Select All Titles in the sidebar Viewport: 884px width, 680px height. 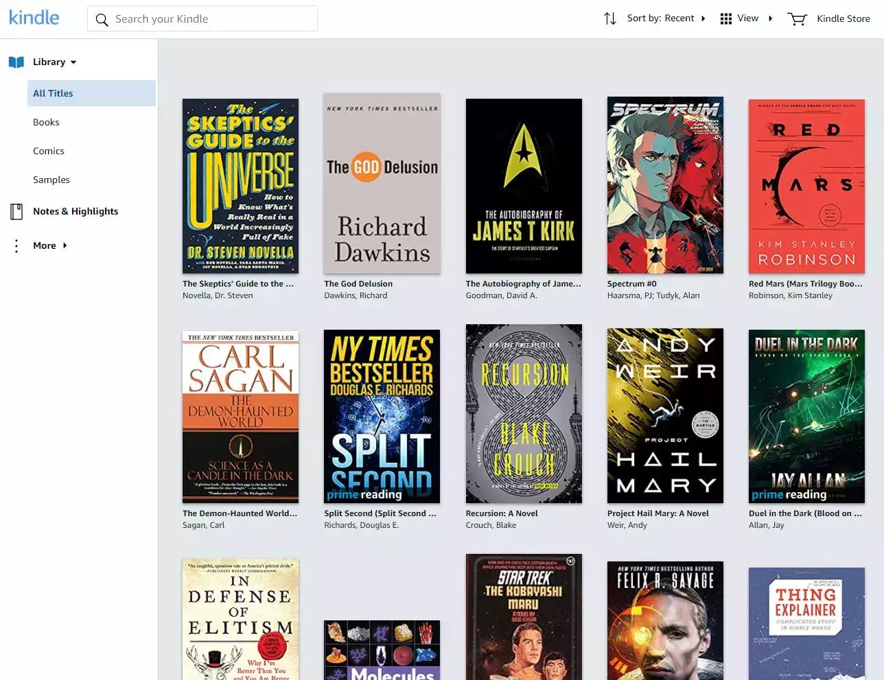point(91,93)
